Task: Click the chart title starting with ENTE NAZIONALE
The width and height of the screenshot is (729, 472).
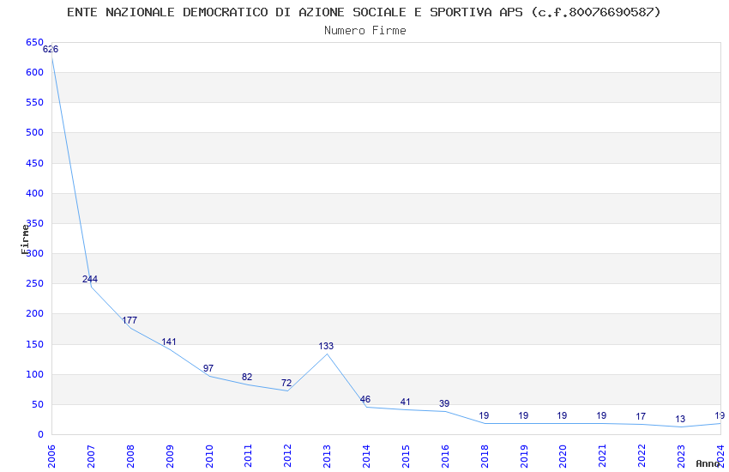Action: 364,12
